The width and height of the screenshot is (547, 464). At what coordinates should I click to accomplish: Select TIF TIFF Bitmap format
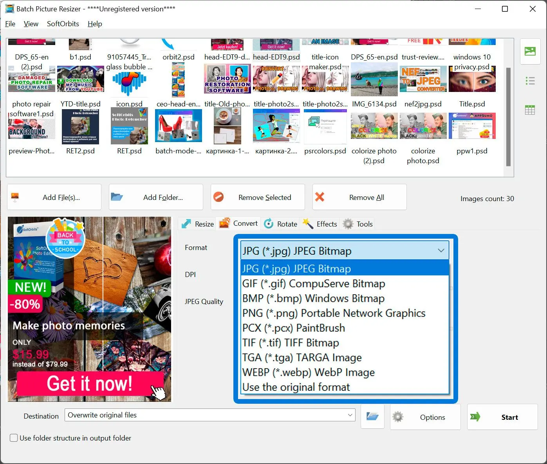(x=345, y=343)
